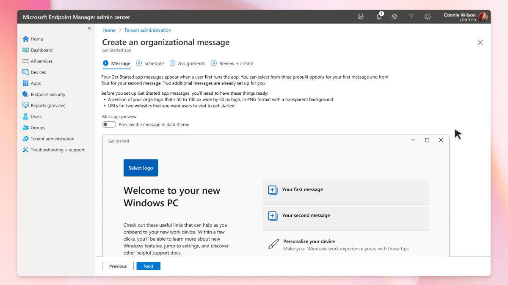Open the portal settings gear icon

click(x=394, y=17)
